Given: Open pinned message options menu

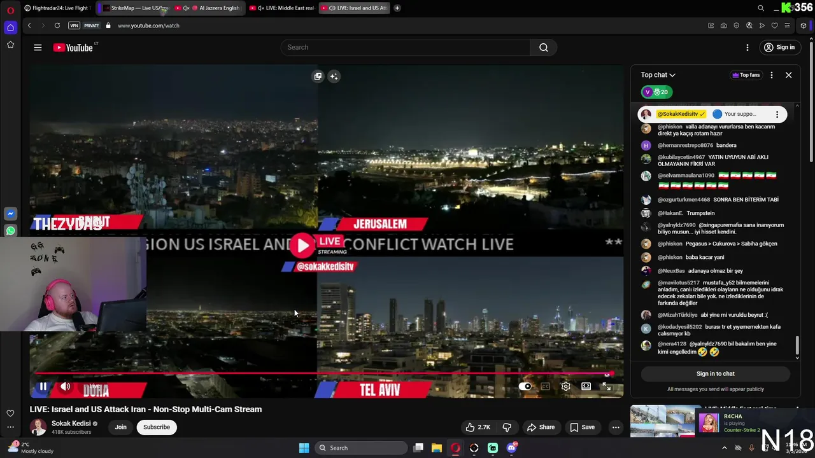Looking at the screenshot, I should click(x=777, y=114).
